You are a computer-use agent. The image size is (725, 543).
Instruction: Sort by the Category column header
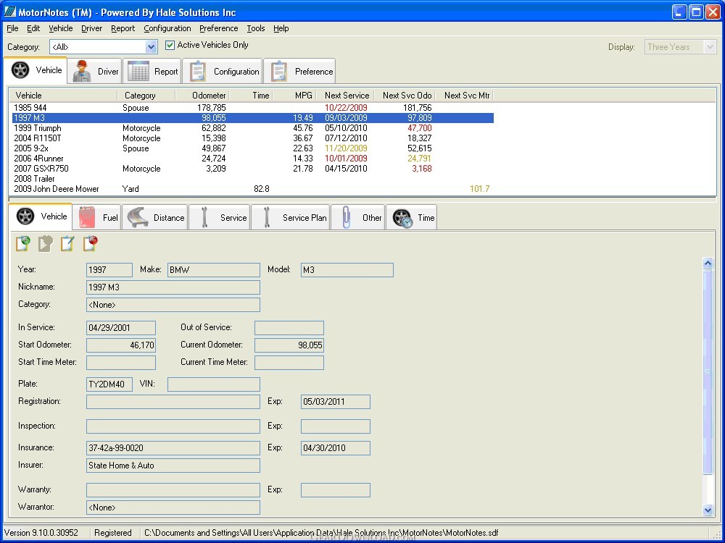146,96
